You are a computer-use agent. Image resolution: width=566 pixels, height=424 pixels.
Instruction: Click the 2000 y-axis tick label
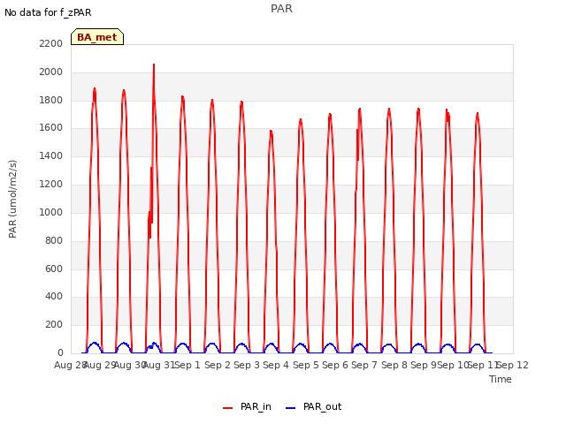click(51, 72)
